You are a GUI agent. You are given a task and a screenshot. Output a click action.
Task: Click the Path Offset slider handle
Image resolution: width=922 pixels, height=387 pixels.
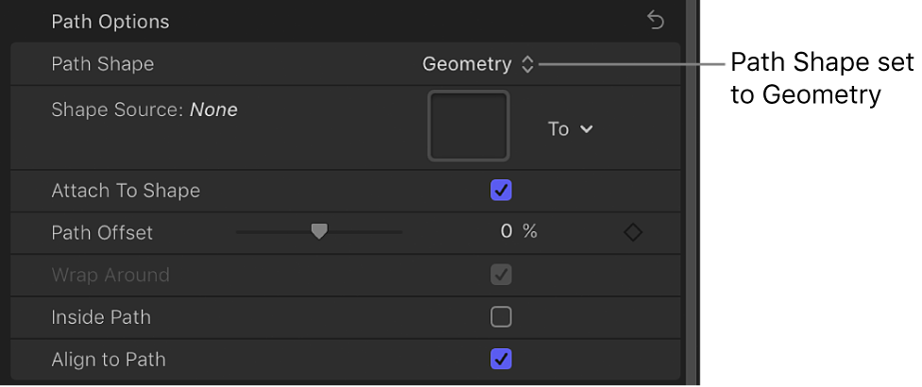tap(319, 231)
